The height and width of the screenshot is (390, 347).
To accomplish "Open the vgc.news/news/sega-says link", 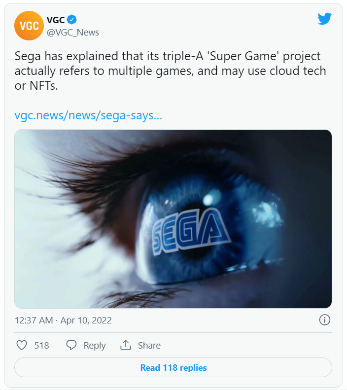I will click(x=89, y=116).
